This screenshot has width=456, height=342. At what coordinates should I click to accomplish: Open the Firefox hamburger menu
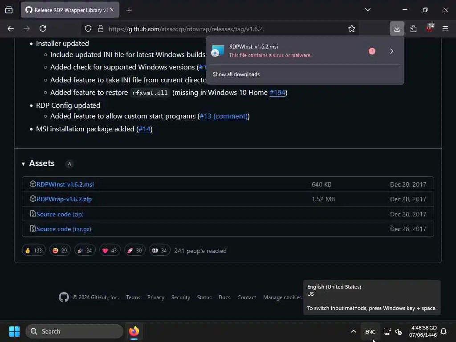click(445, 28)
